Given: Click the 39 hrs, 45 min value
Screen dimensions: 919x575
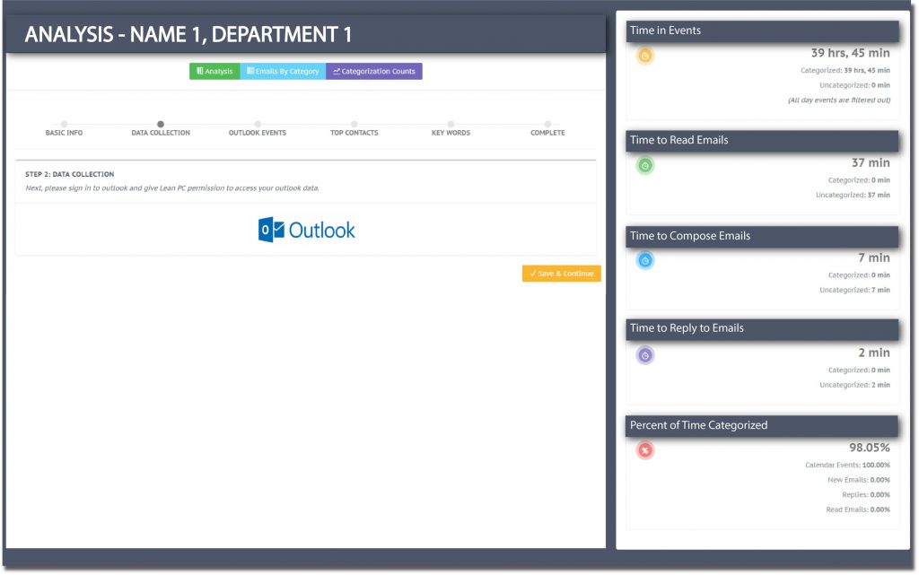Looking at the screenshot, I should pos(851,53).
